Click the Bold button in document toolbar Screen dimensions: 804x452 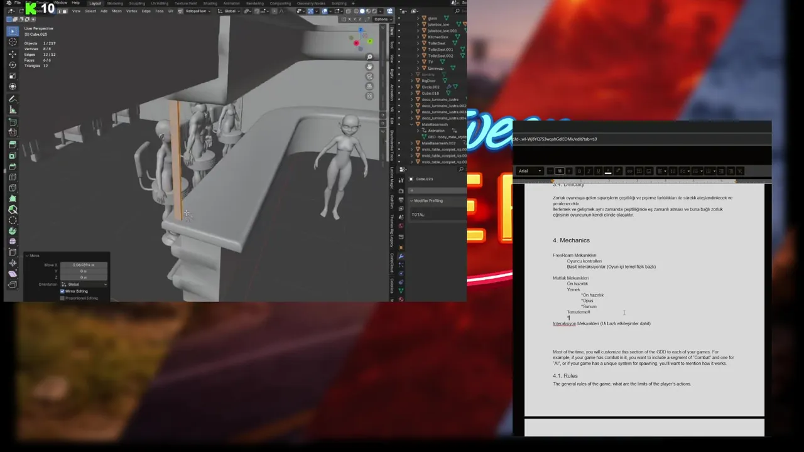pyautogui.click(x=579, y=171)
